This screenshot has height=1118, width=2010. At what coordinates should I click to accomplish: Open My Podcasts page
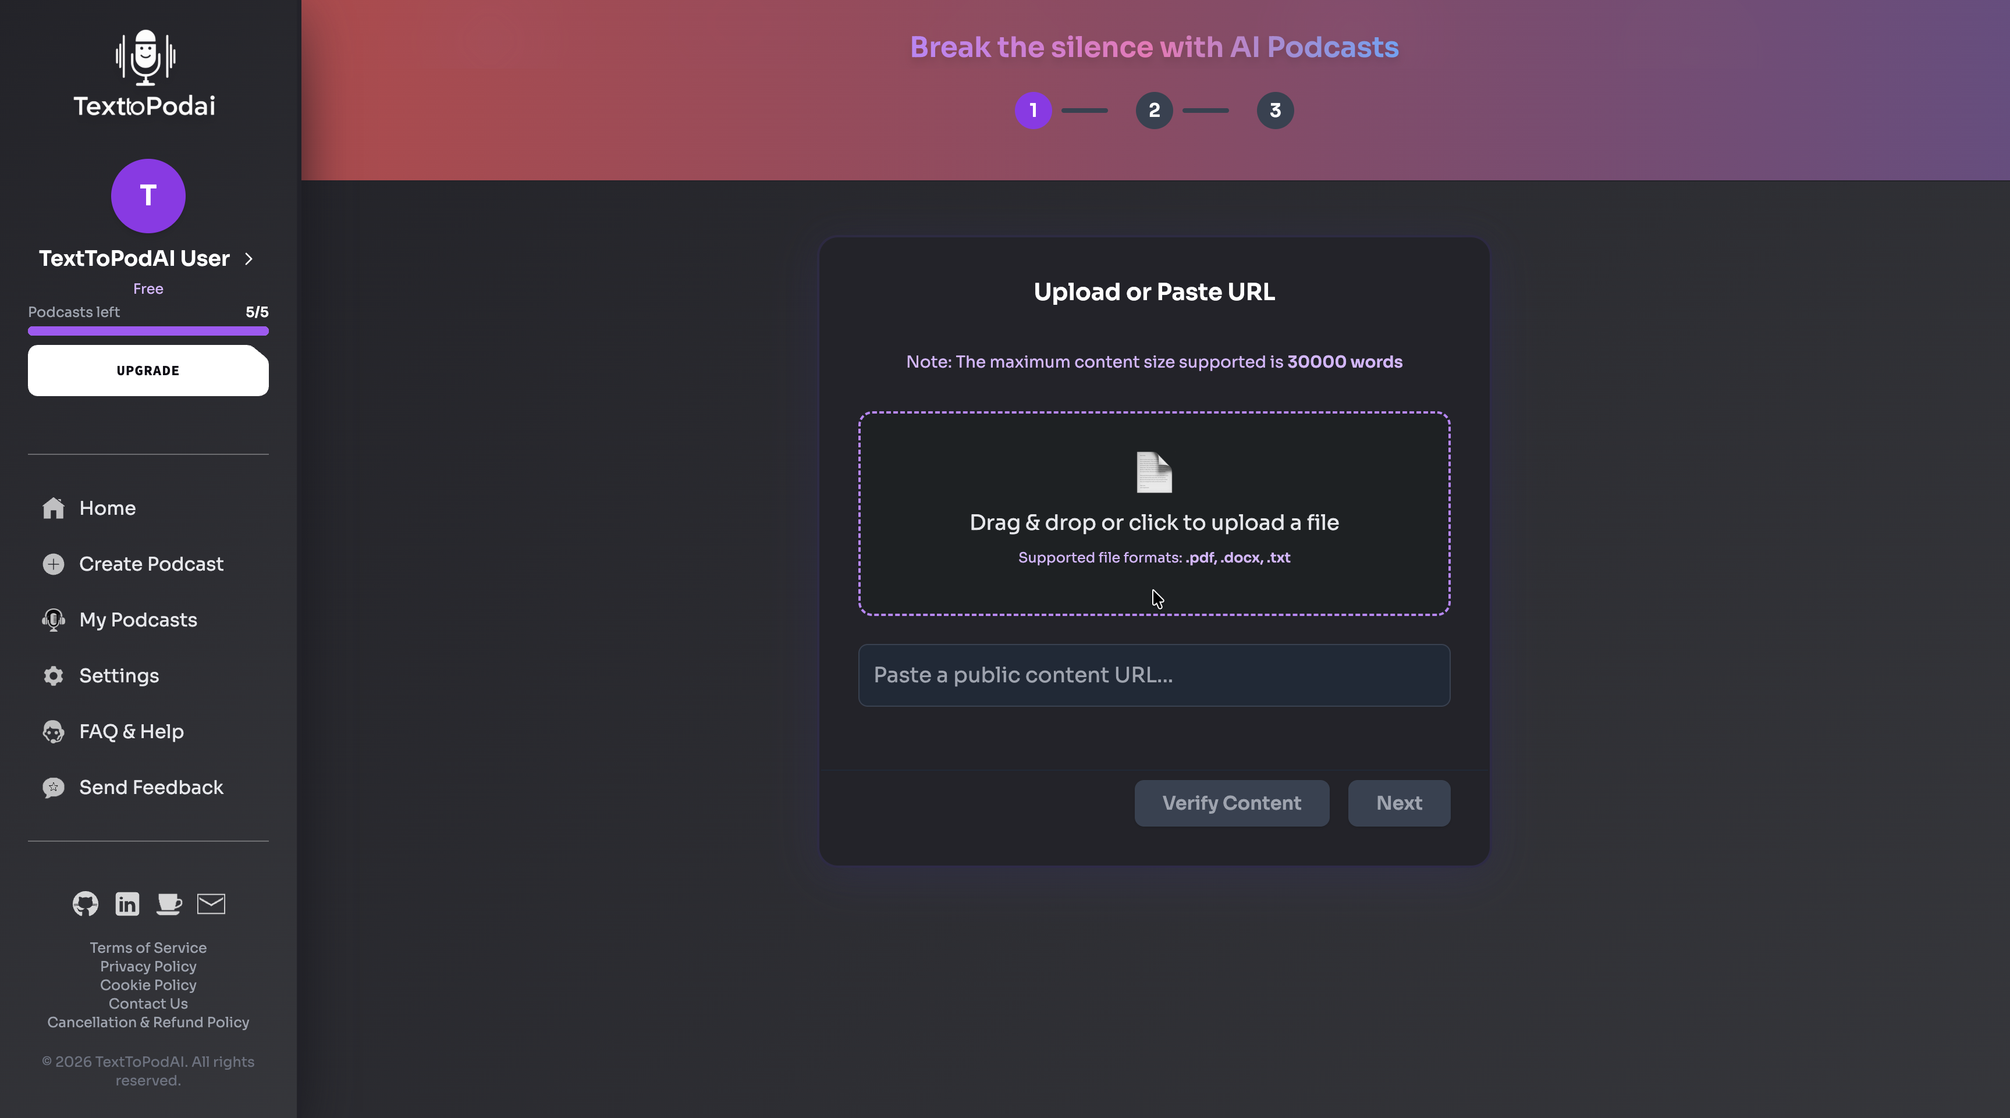click(137, 619)
